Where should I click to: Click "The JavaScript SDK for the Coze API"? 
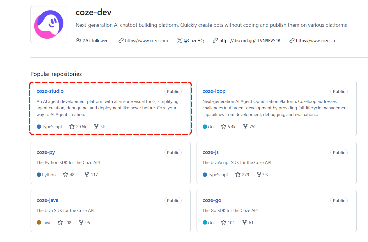pos(237,163)
